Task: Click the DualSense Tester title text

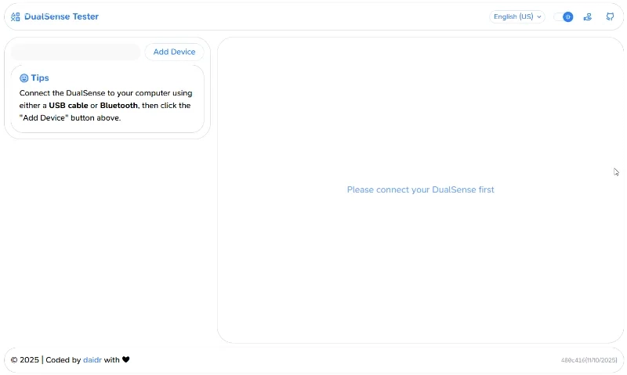Action: (x=61, y=16)
